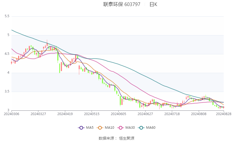Screen dimensions: 233x141
Task: Click the 20240605 date axis label
Action: [118, 114]
